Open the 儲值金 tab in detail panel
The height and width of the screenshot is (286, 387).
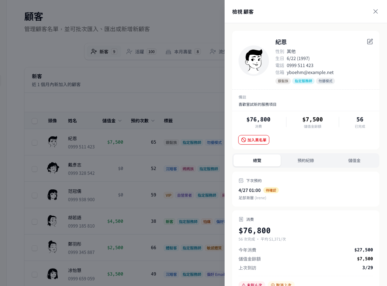[354, 160]
